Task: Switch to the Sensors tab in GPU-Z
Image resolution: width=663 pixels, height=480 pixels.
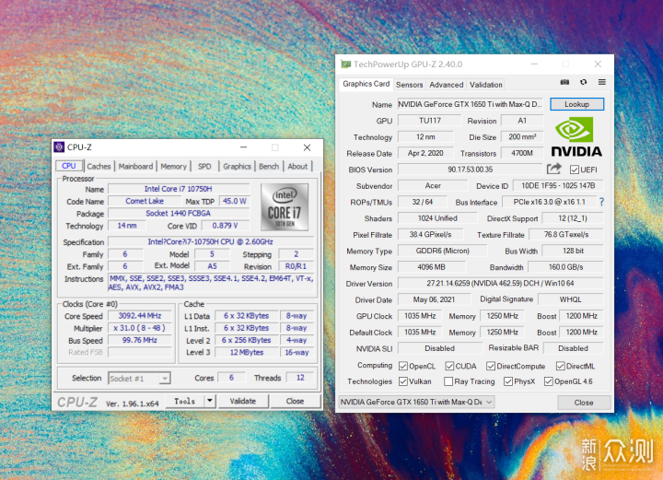Action: click(x=409, y=85)
